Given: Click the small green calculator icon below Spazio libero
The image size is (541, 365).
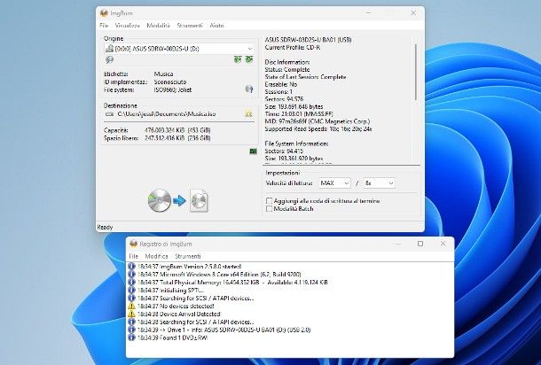Looking at the screenshot, I should tap(253, 151).
